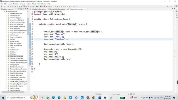Run the program with green Run icon
178x100 pixels.
[x=37, y=6]
